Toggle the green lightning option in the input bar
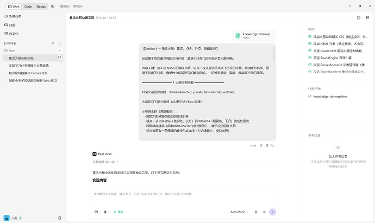The height and width of the screenshot is (223, 375). coord(118,212)
